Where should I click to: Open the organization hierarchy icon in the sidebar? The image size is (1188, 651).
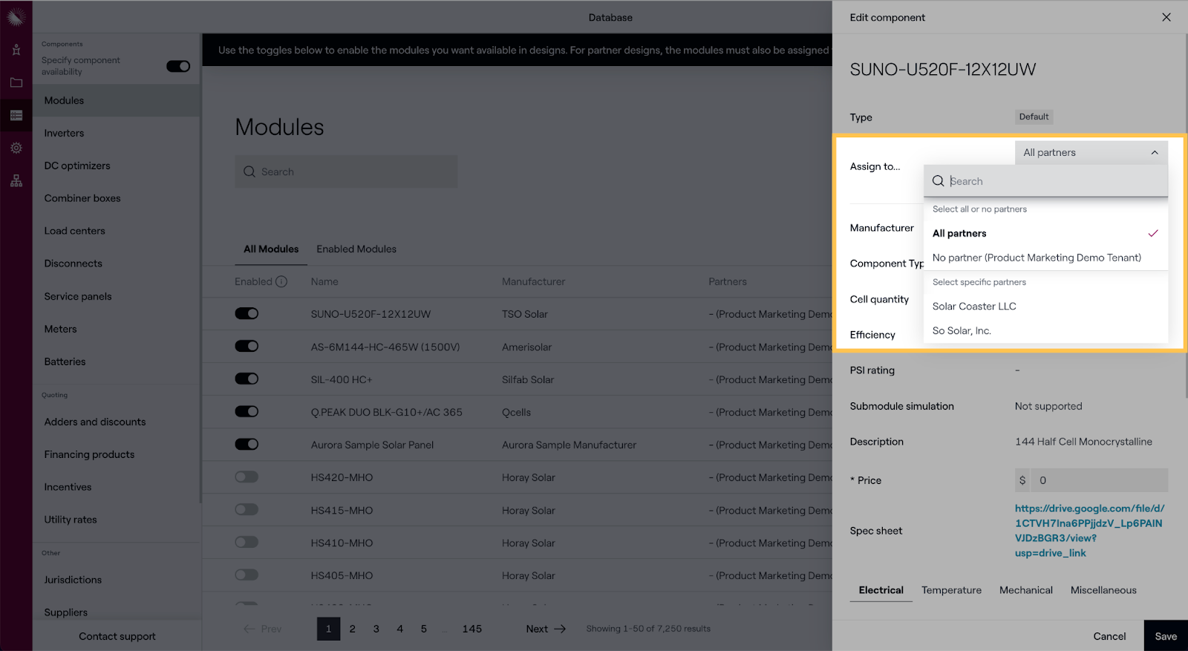pyautogui.click(x=16, y=180)
